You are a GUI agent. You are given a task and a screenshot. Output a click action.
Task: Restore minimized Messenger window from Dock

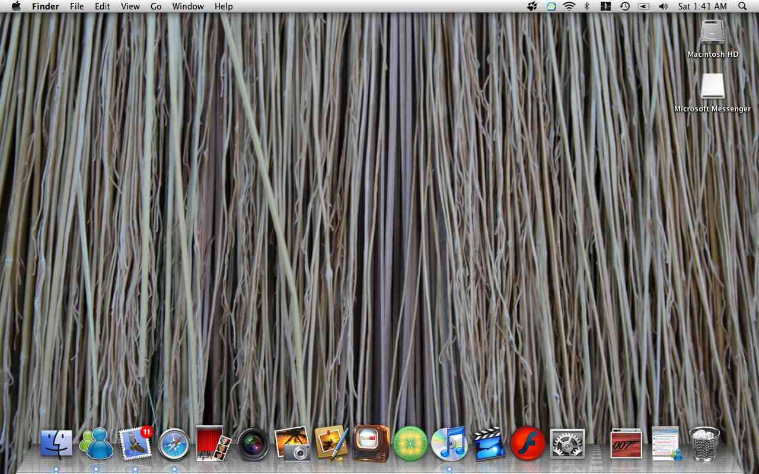666,444
